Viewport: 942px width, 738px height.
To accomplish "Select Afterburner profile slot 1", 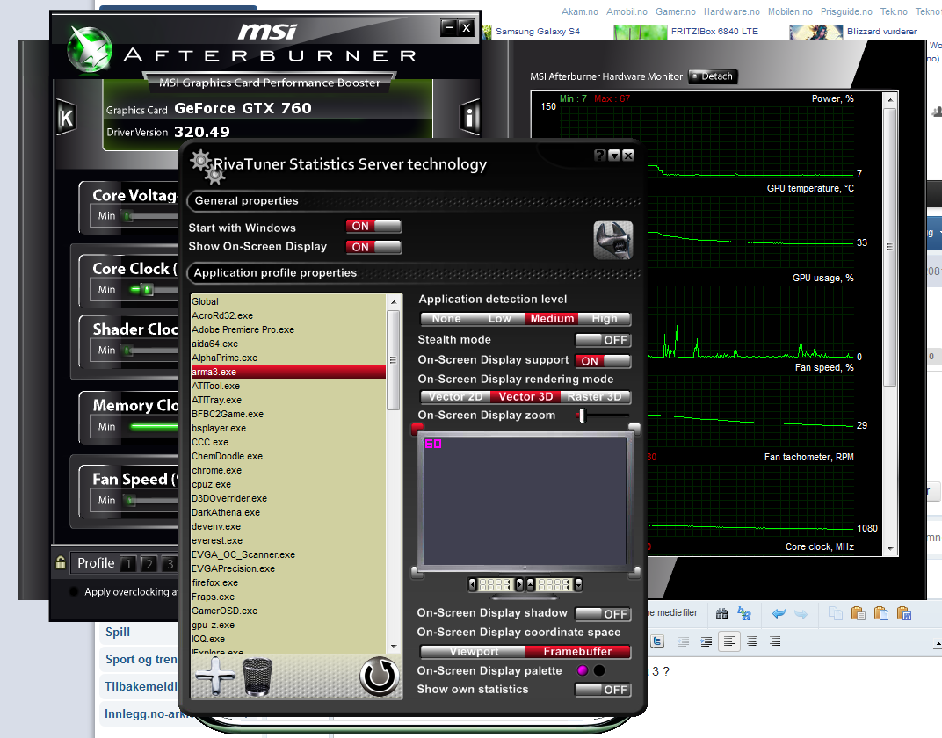I will (x=128, y=563).
